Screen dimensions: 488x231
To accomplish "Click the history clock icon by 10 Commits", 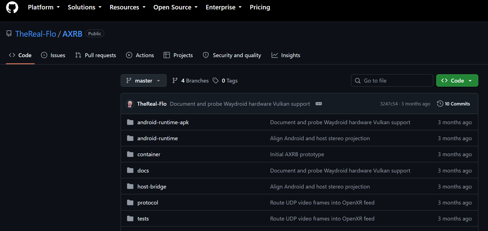I will tap(440, 104).
